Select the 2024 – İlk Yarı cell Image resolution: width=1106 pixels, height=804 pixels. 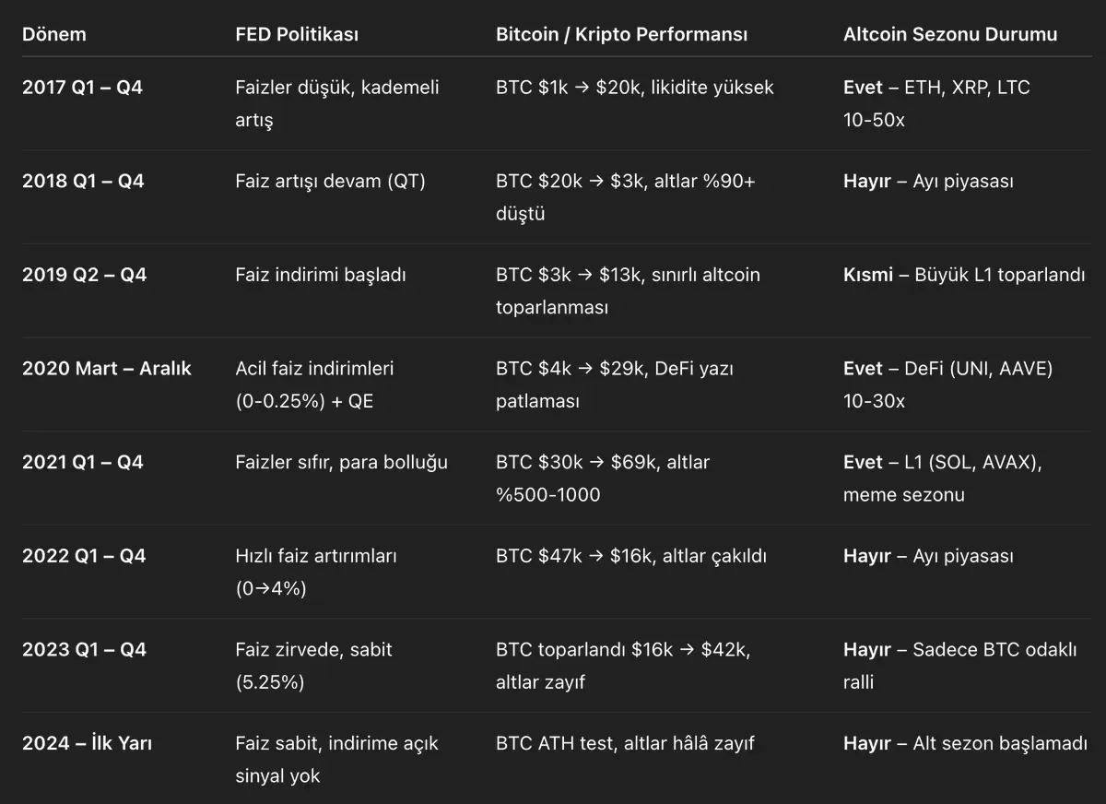[87, 743]
